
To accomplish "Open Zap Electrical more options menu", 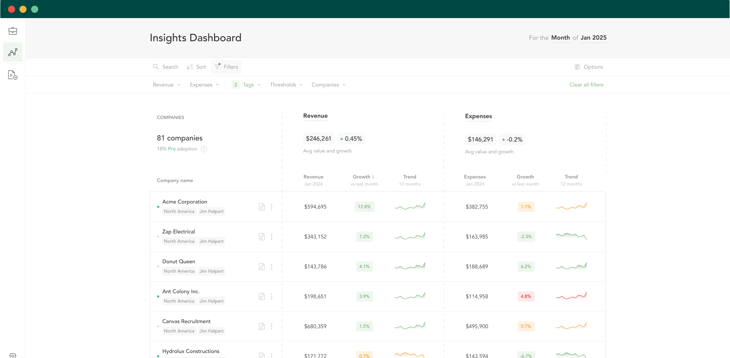I will 272,237.
